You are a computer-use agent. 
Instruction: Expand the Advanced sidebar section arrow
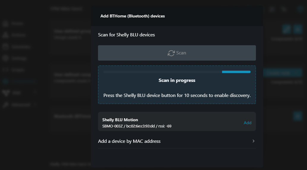35,105
